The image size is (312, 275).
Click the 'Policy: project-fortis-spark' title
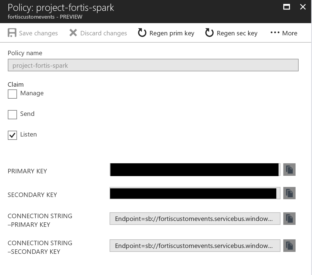61,8
